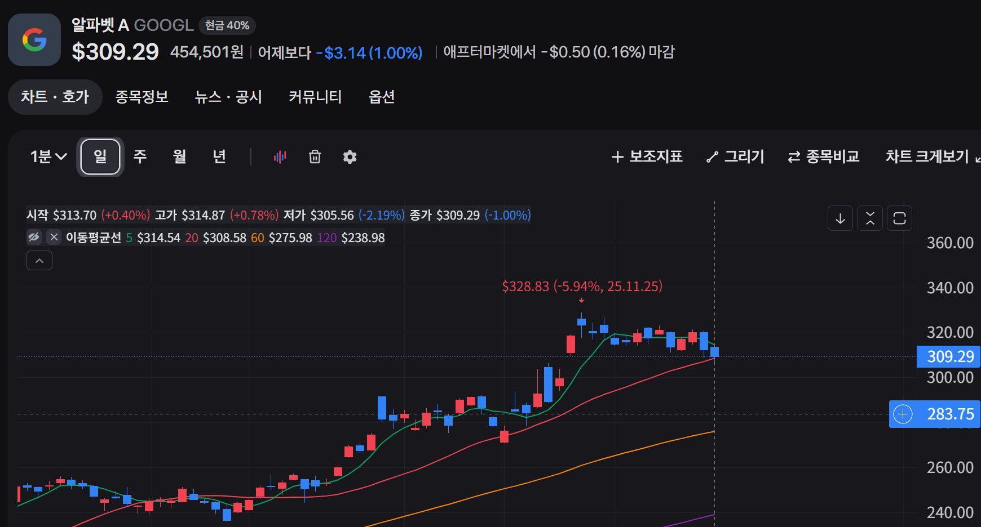Image resolution: width=981 pixels, height=527 pixels.
Task: Click the trash icon to clear drawings
Action: point(315,157)
